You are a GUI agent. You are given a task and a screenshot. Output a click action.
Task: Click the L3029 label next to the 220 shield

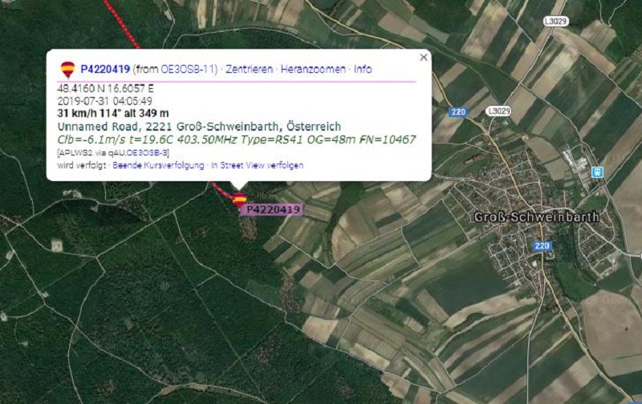click(498, 111)
